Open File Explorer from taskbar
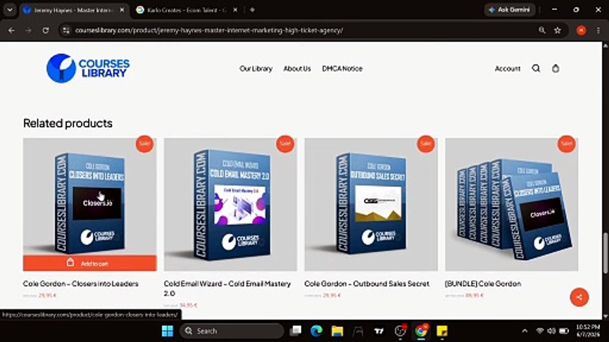 pos(337,331)
